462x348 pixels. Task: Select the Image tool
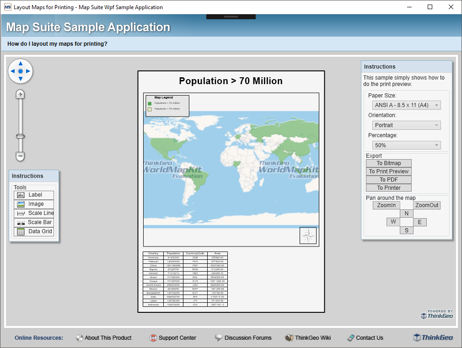(x=34, y=204)
